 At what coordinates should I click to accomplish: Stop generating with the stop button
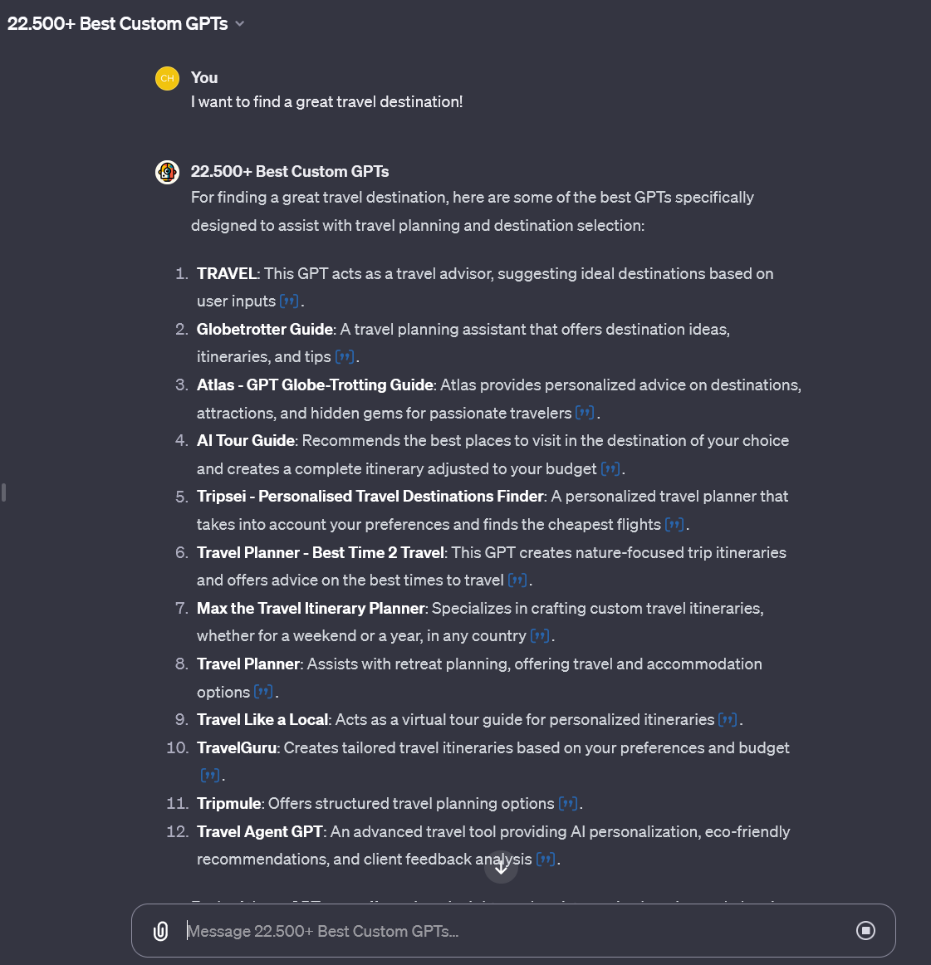coord(865,931)
